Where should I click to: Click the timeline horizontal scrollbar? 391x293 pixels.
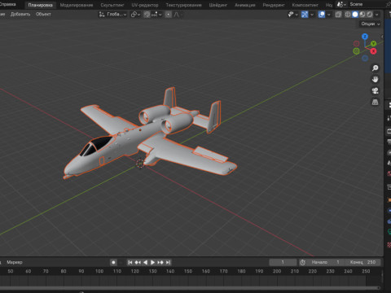pos(190,288)
